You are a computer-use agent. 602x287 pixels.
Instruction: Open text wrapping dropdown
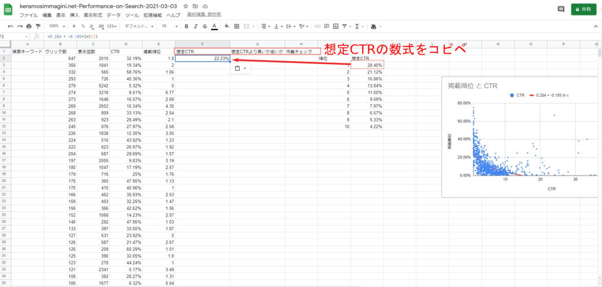(x=292, y=26)
